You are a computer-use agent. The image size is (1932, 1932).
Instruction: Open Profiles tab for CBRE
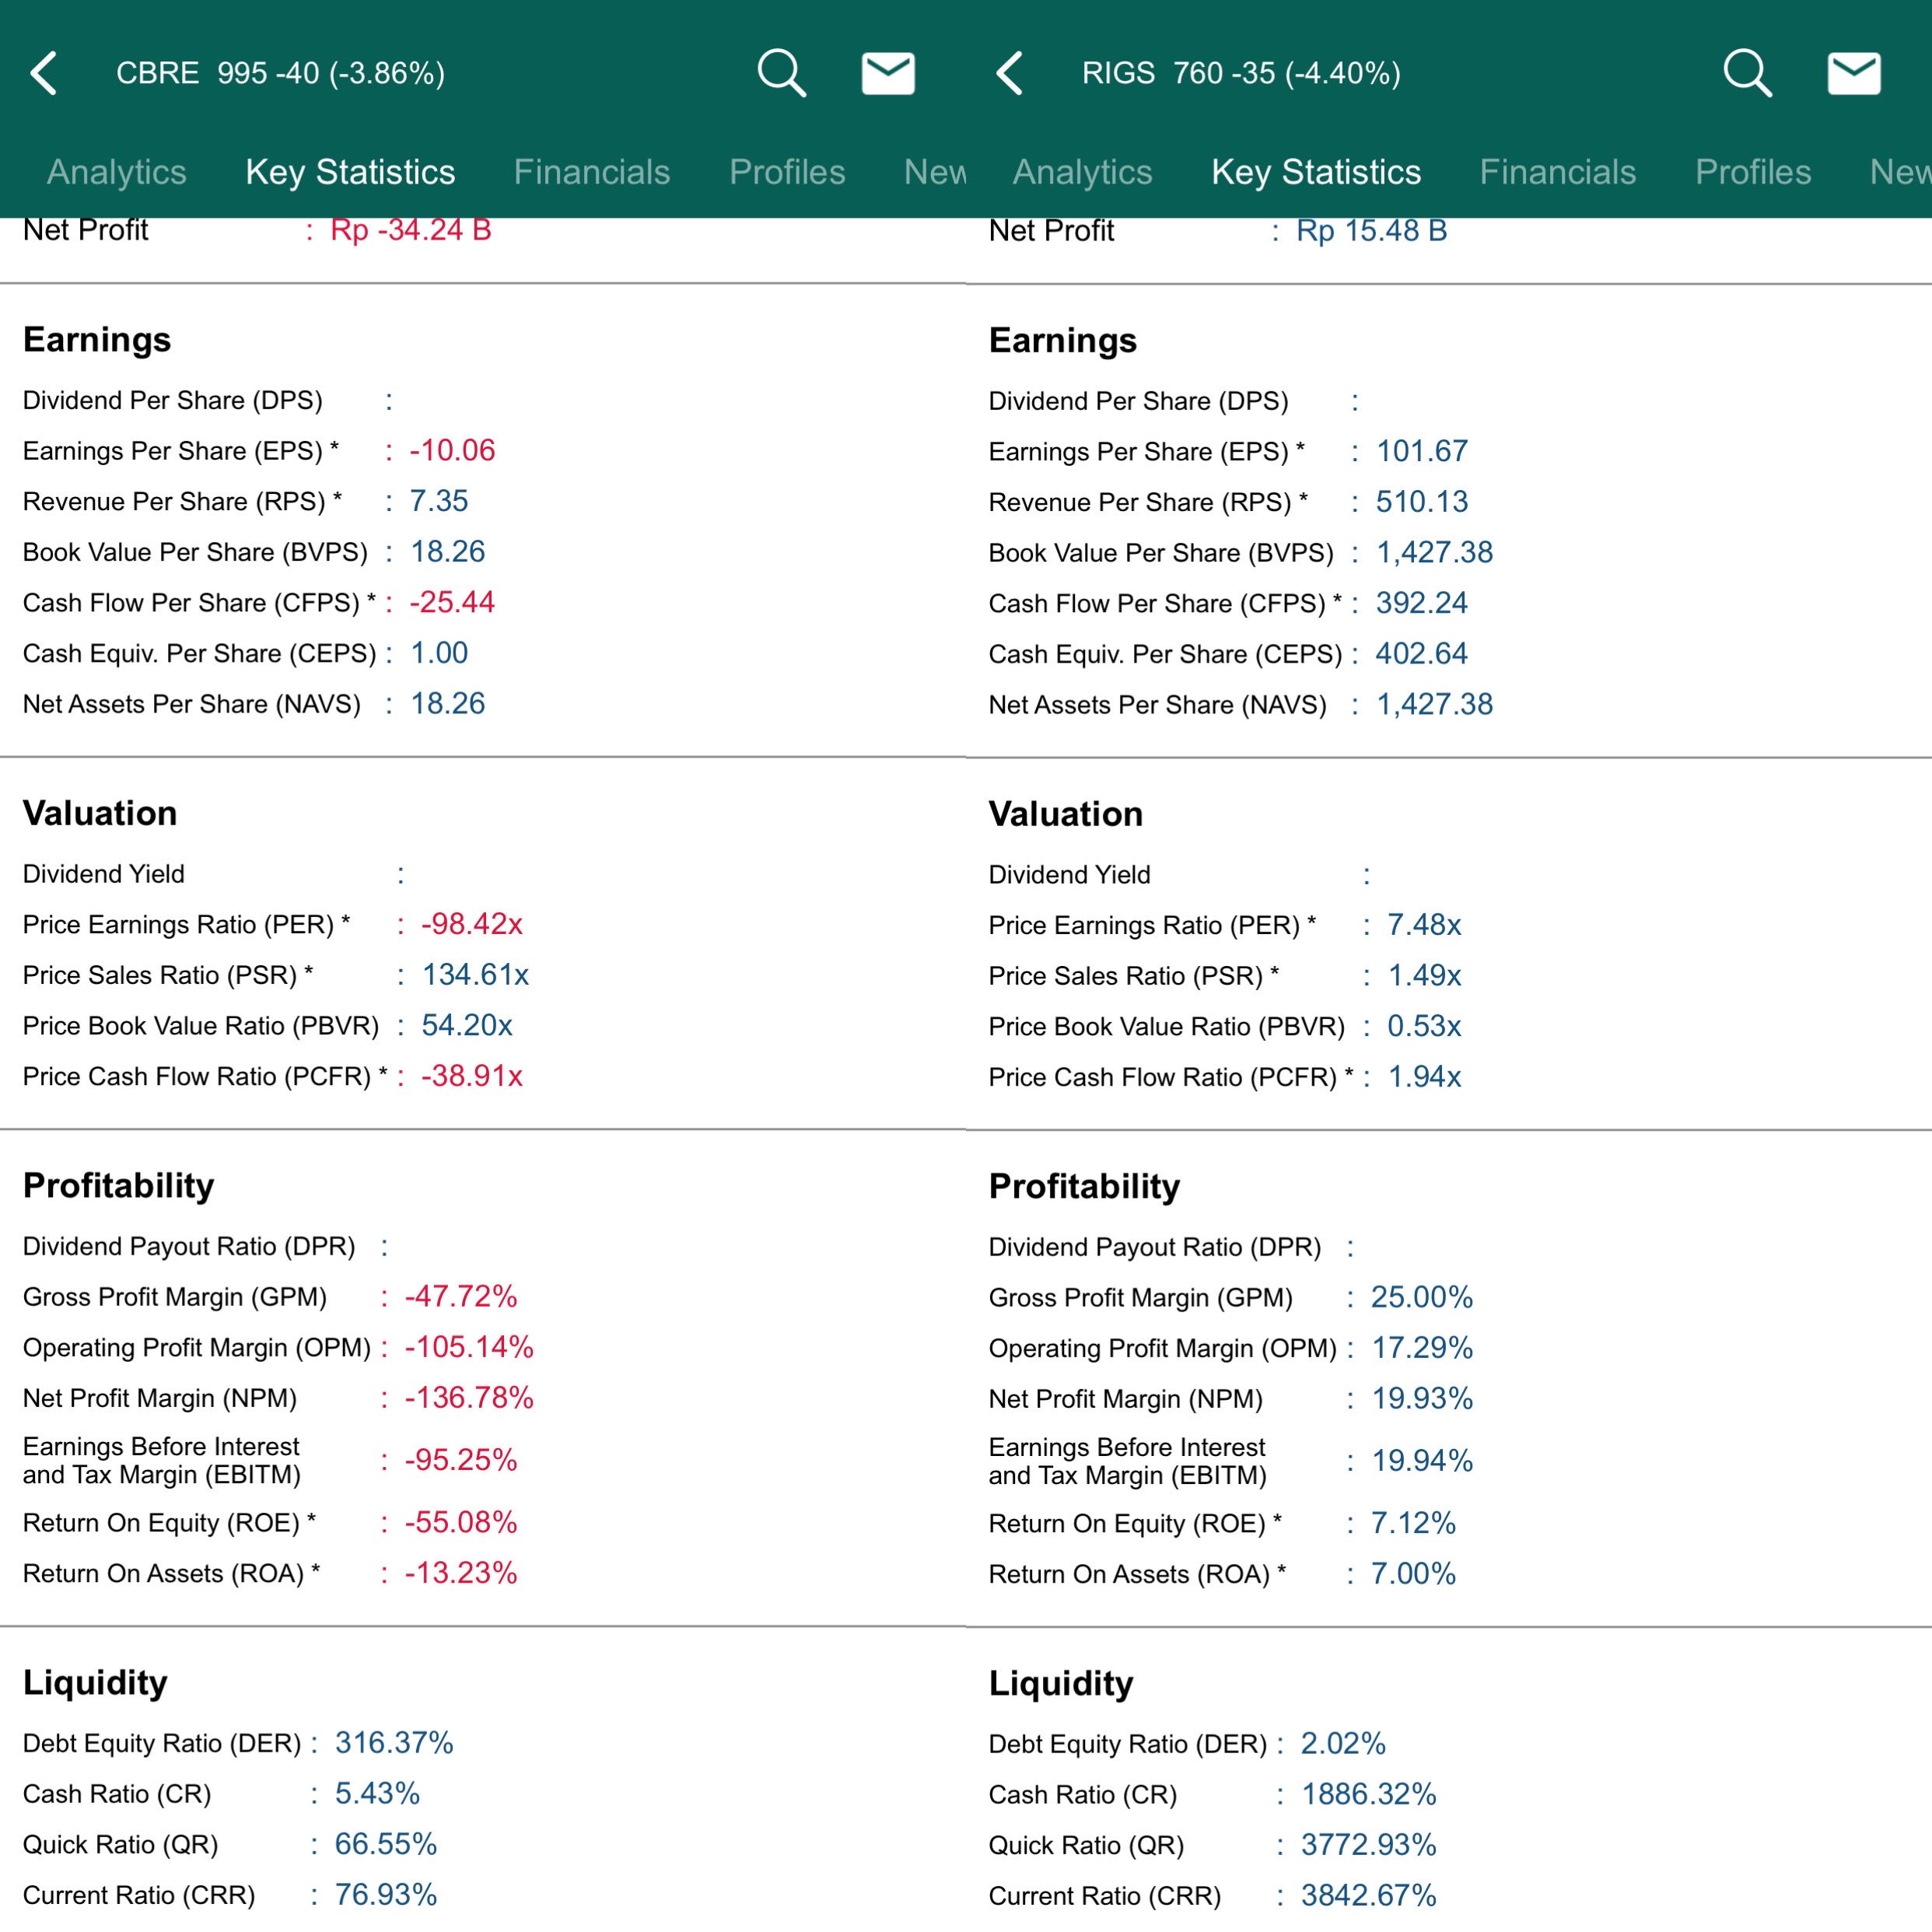(787, 172)
